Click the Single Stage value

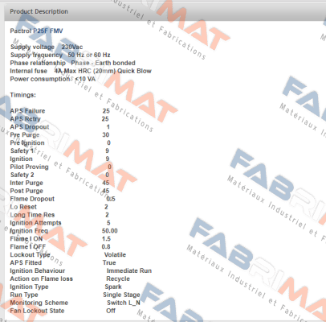point(121,295)
